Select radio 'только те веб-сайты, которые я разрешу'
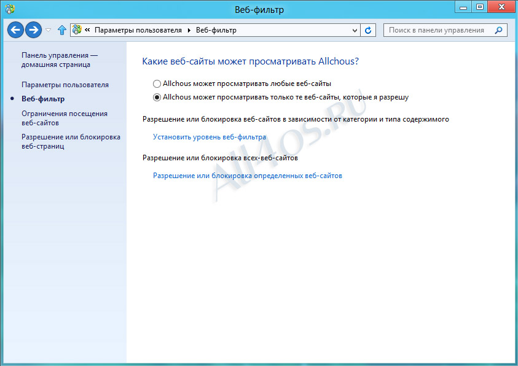The width and height of the screenshot is (518, 366). coord(157,98)
